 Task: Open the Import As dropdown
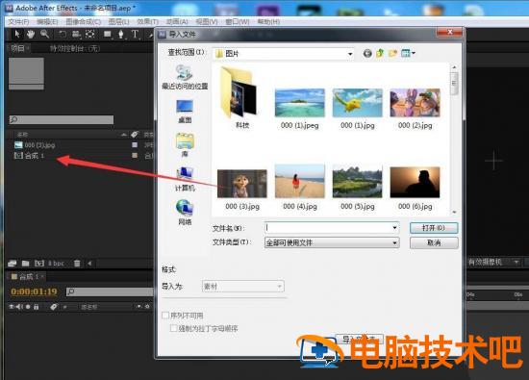[x=243, y=286]
